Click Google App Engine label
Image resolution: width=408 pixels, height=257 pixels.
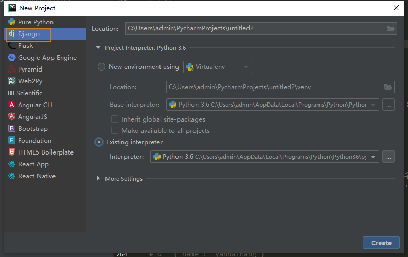coord(47,58)
